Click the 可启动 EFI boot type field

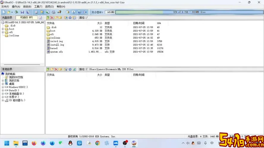tap(26, 17)
